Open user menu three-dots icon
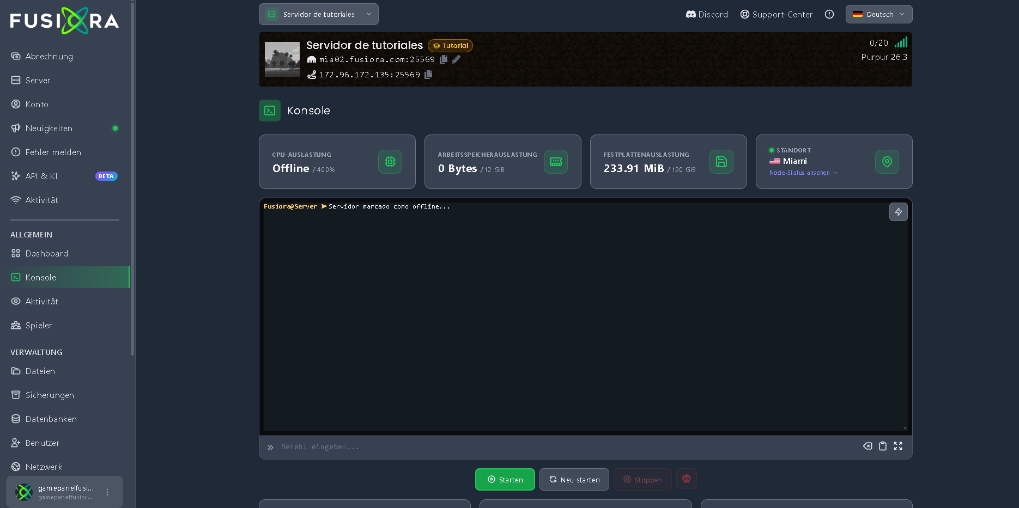 coord(107,492)
